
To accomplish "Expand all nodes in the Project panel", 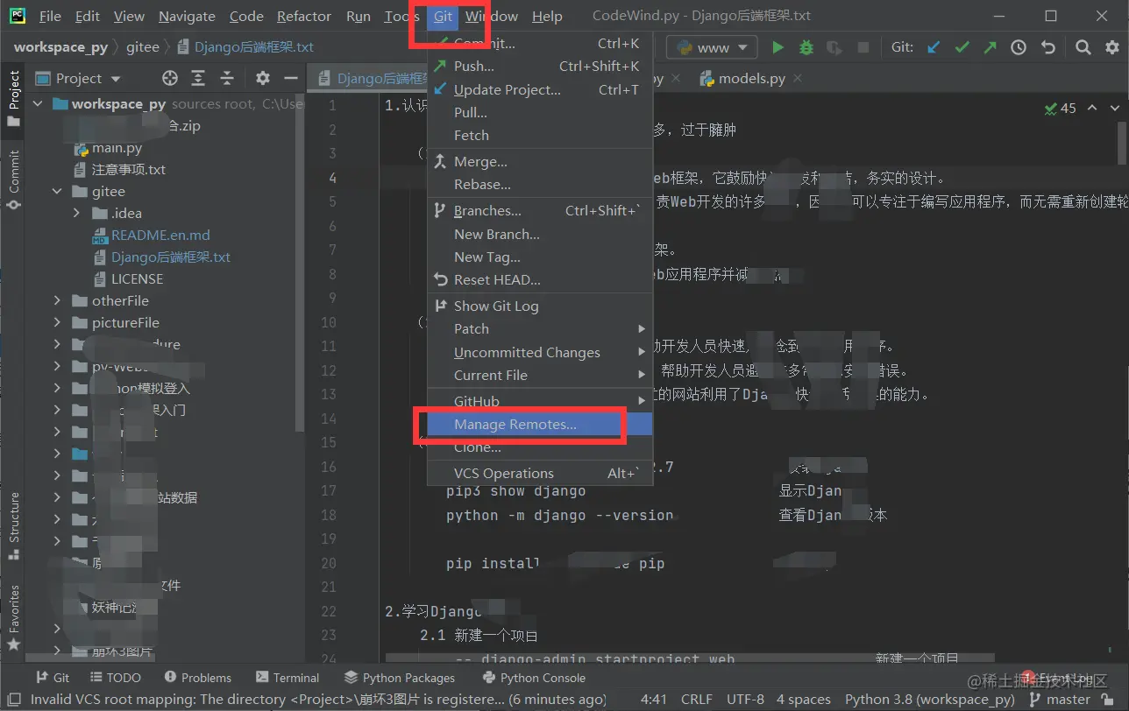I will pos(198,78).
